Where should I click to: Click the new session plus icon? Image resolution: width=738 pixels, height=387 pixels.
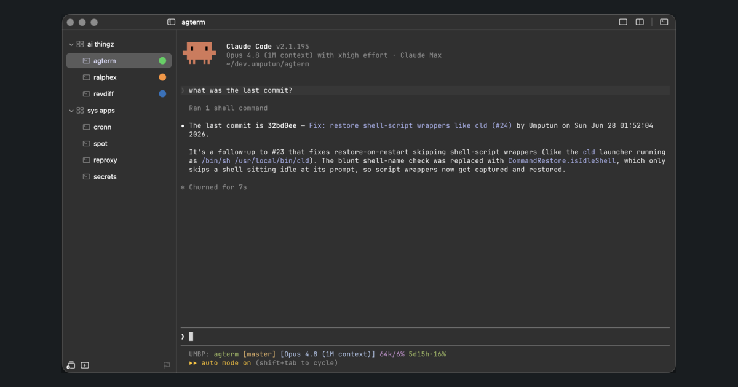[x=85, y=365]
